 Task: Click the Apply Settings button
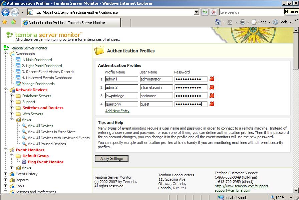[x=111, y=159]
